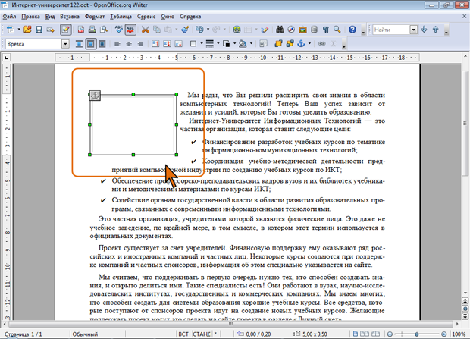Open Find & Replace binoculars icon

(279, 30)
